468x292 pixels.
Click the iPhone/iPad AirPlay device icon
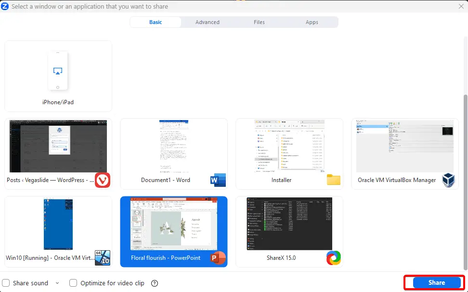coord(58,71)
